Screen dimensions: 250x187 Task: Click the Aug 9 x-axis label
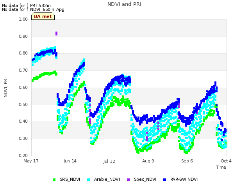tap(148, 161)
